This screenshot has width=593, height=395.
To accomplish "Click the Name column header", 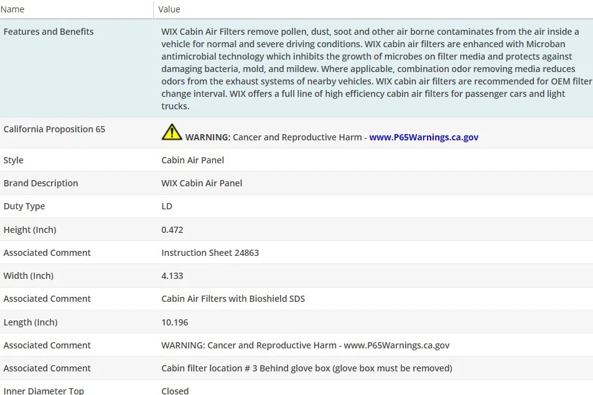I will click(x=14, y=9).
